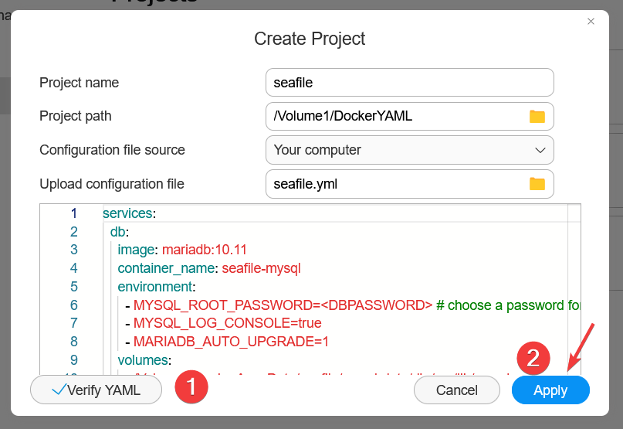Expand Configuration file source dropdown
Viewport: 623px width, 429px height.
pos(539,150)
